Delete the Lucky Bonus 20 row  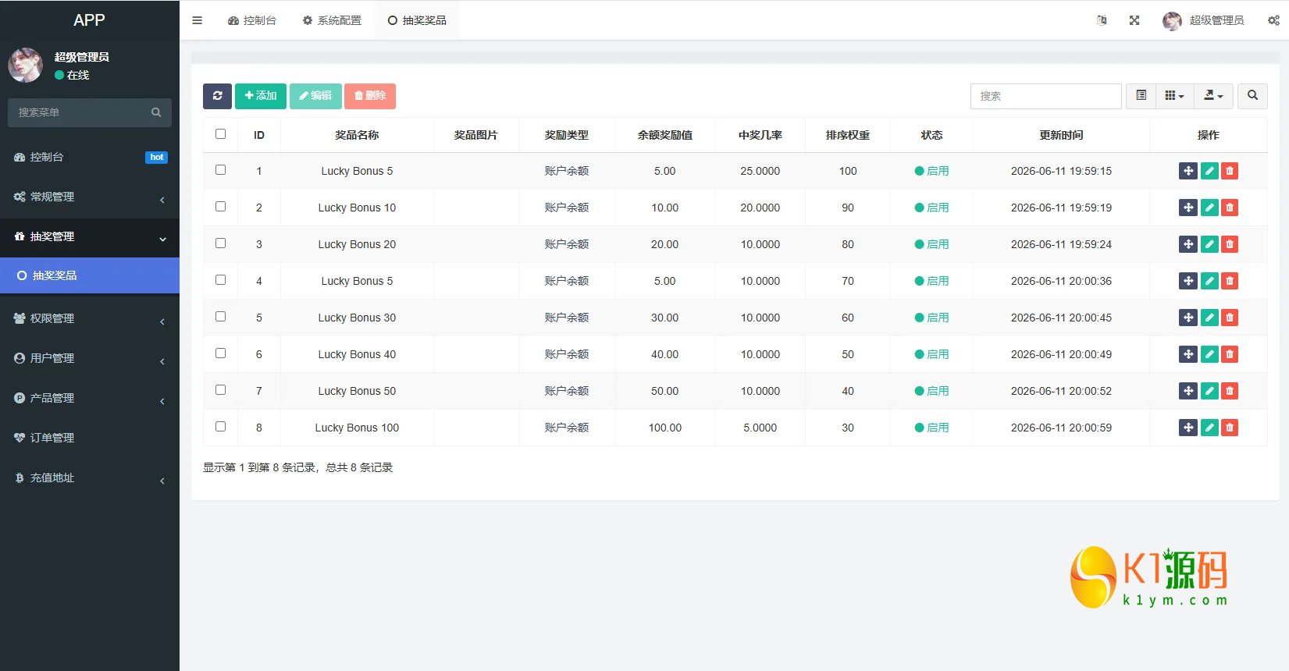(x=1230, y=244)
